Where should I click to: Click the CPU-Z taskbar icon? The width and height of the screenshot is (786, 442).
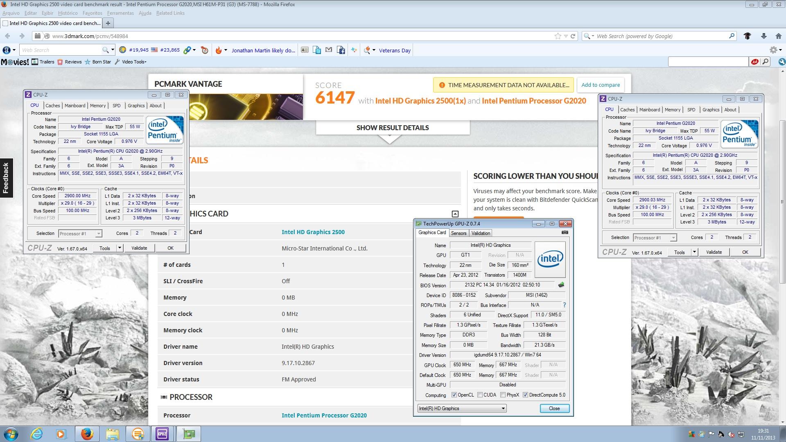pos(162,434)
